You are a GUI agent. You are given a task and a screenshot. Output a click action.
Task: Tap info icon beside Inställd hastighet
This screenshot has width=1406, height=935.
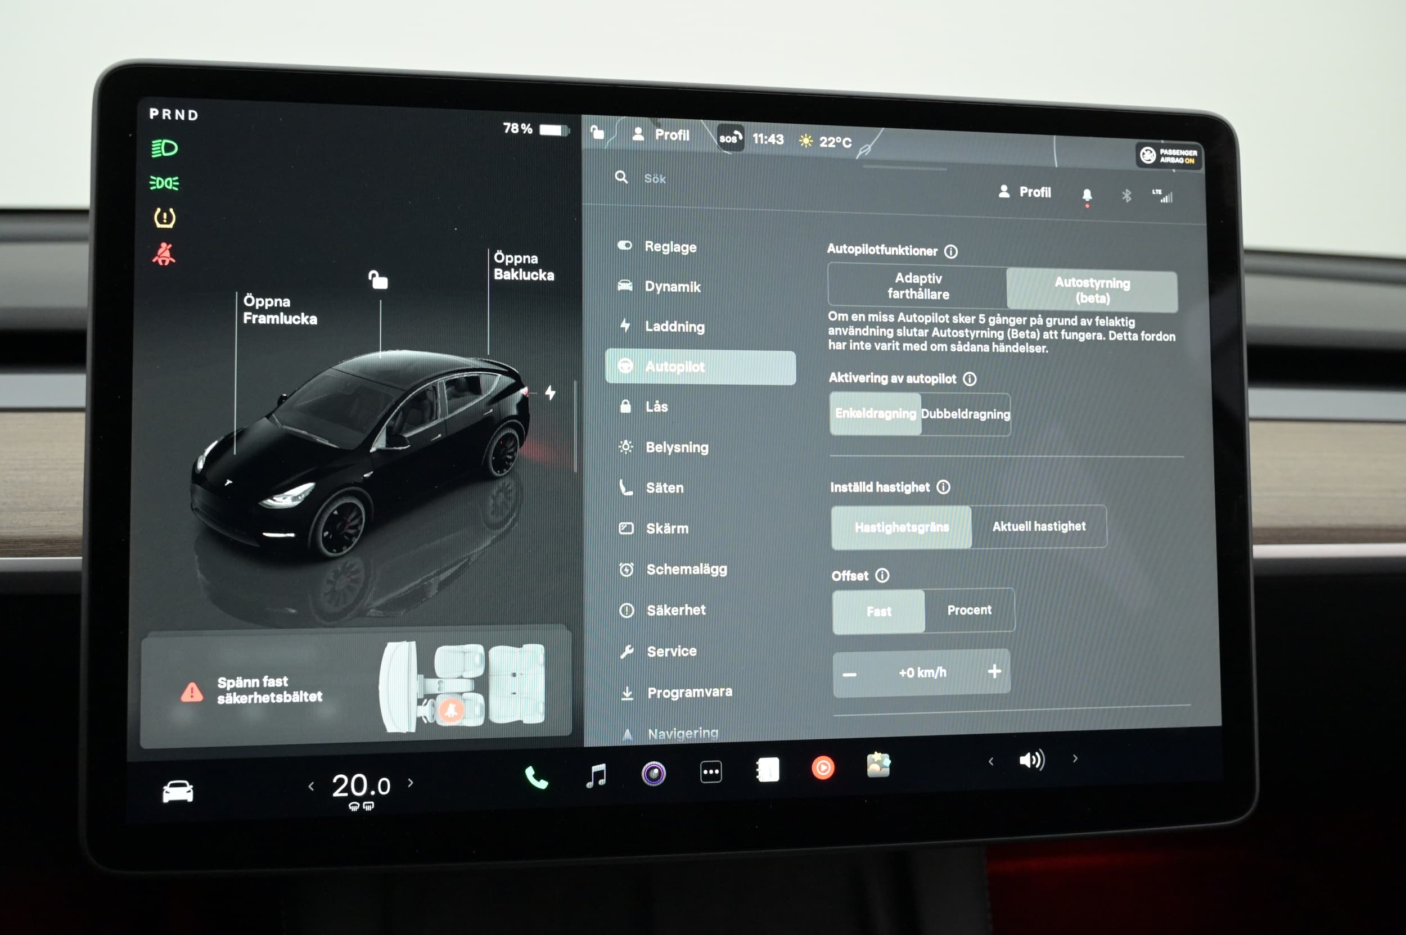tap(943, 487)
